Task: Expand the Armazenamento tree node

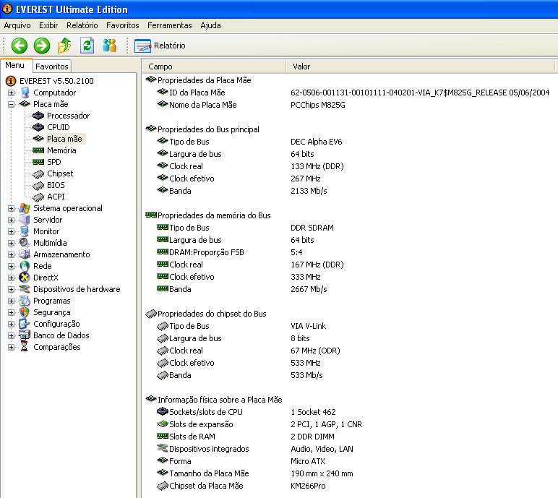Action: [11, 255]
